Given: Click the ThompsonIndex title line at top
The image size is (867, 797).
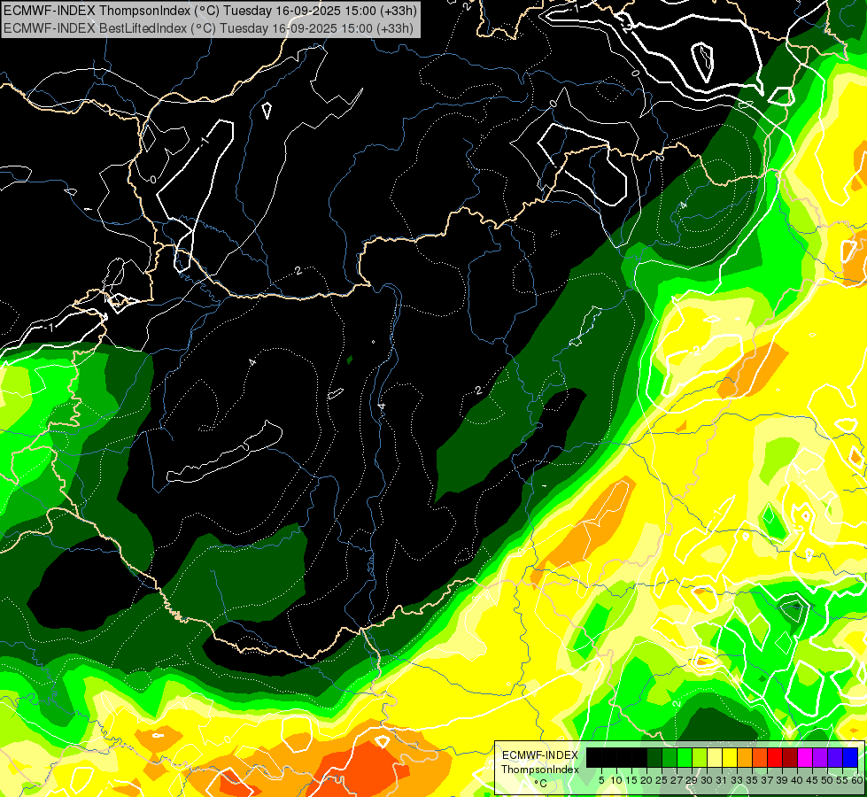Looking at the screenshot, I should coord(210,10).
